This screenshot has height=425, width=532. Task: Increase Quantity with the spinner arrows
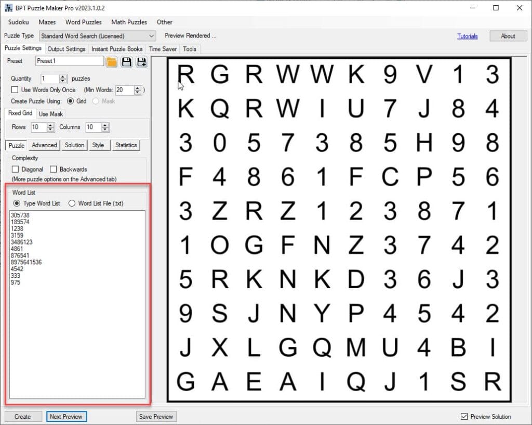tap(63, 76)
